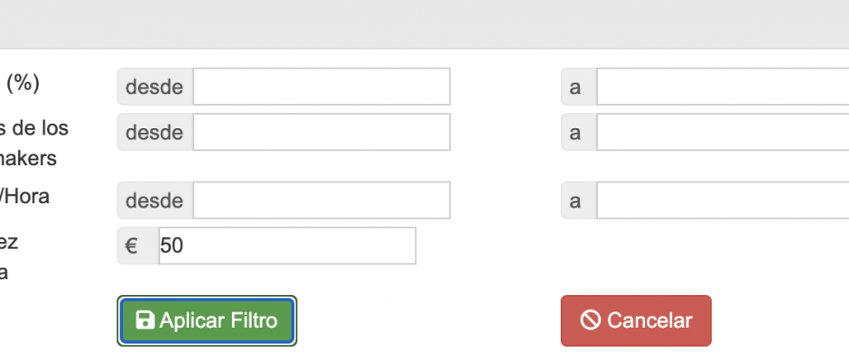Apply the filter with Aplicar Filtro text
849x361 pixels.
click(x=219, y=320)
